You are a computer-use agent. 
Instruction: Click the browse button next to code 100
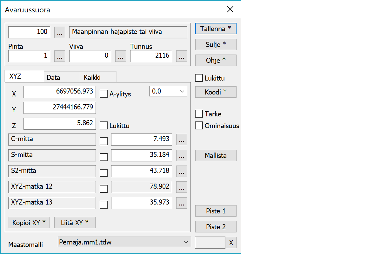pyautogui.click(x=60, y=32)
